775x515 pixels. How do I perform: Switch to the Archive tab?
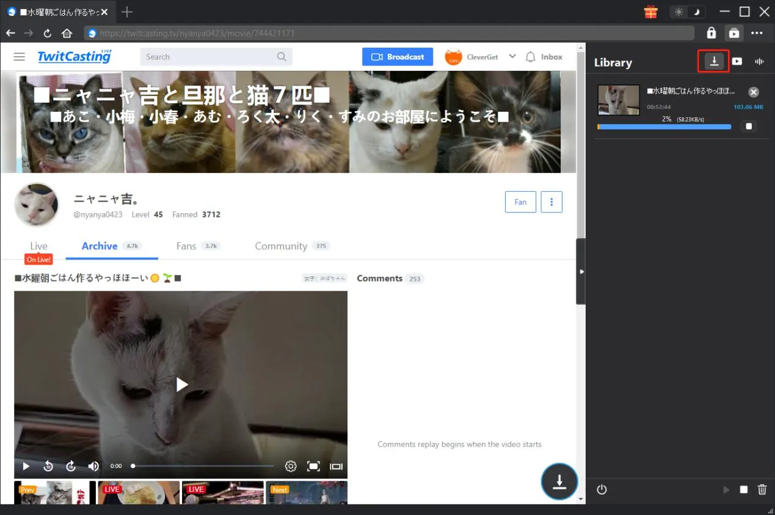point(100,246)
